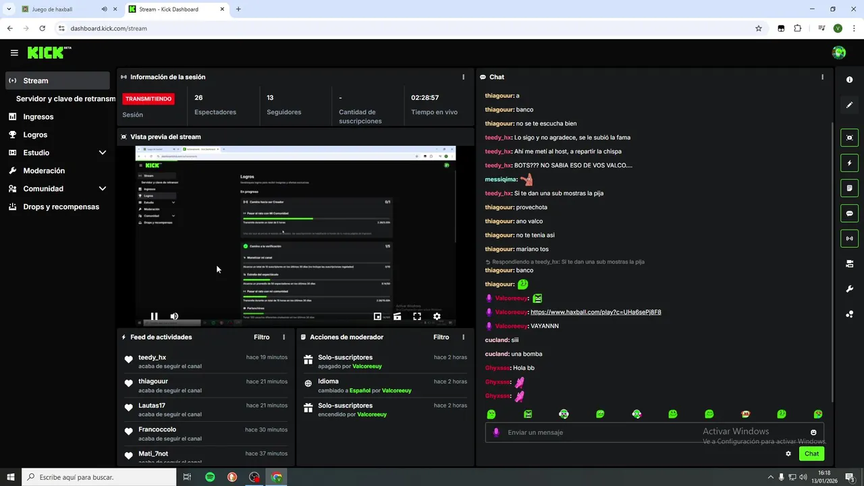This screenshot has height=486, width=864.
Task: Open the wrench tools icon in right sidebar
Action: pos(849,289)
